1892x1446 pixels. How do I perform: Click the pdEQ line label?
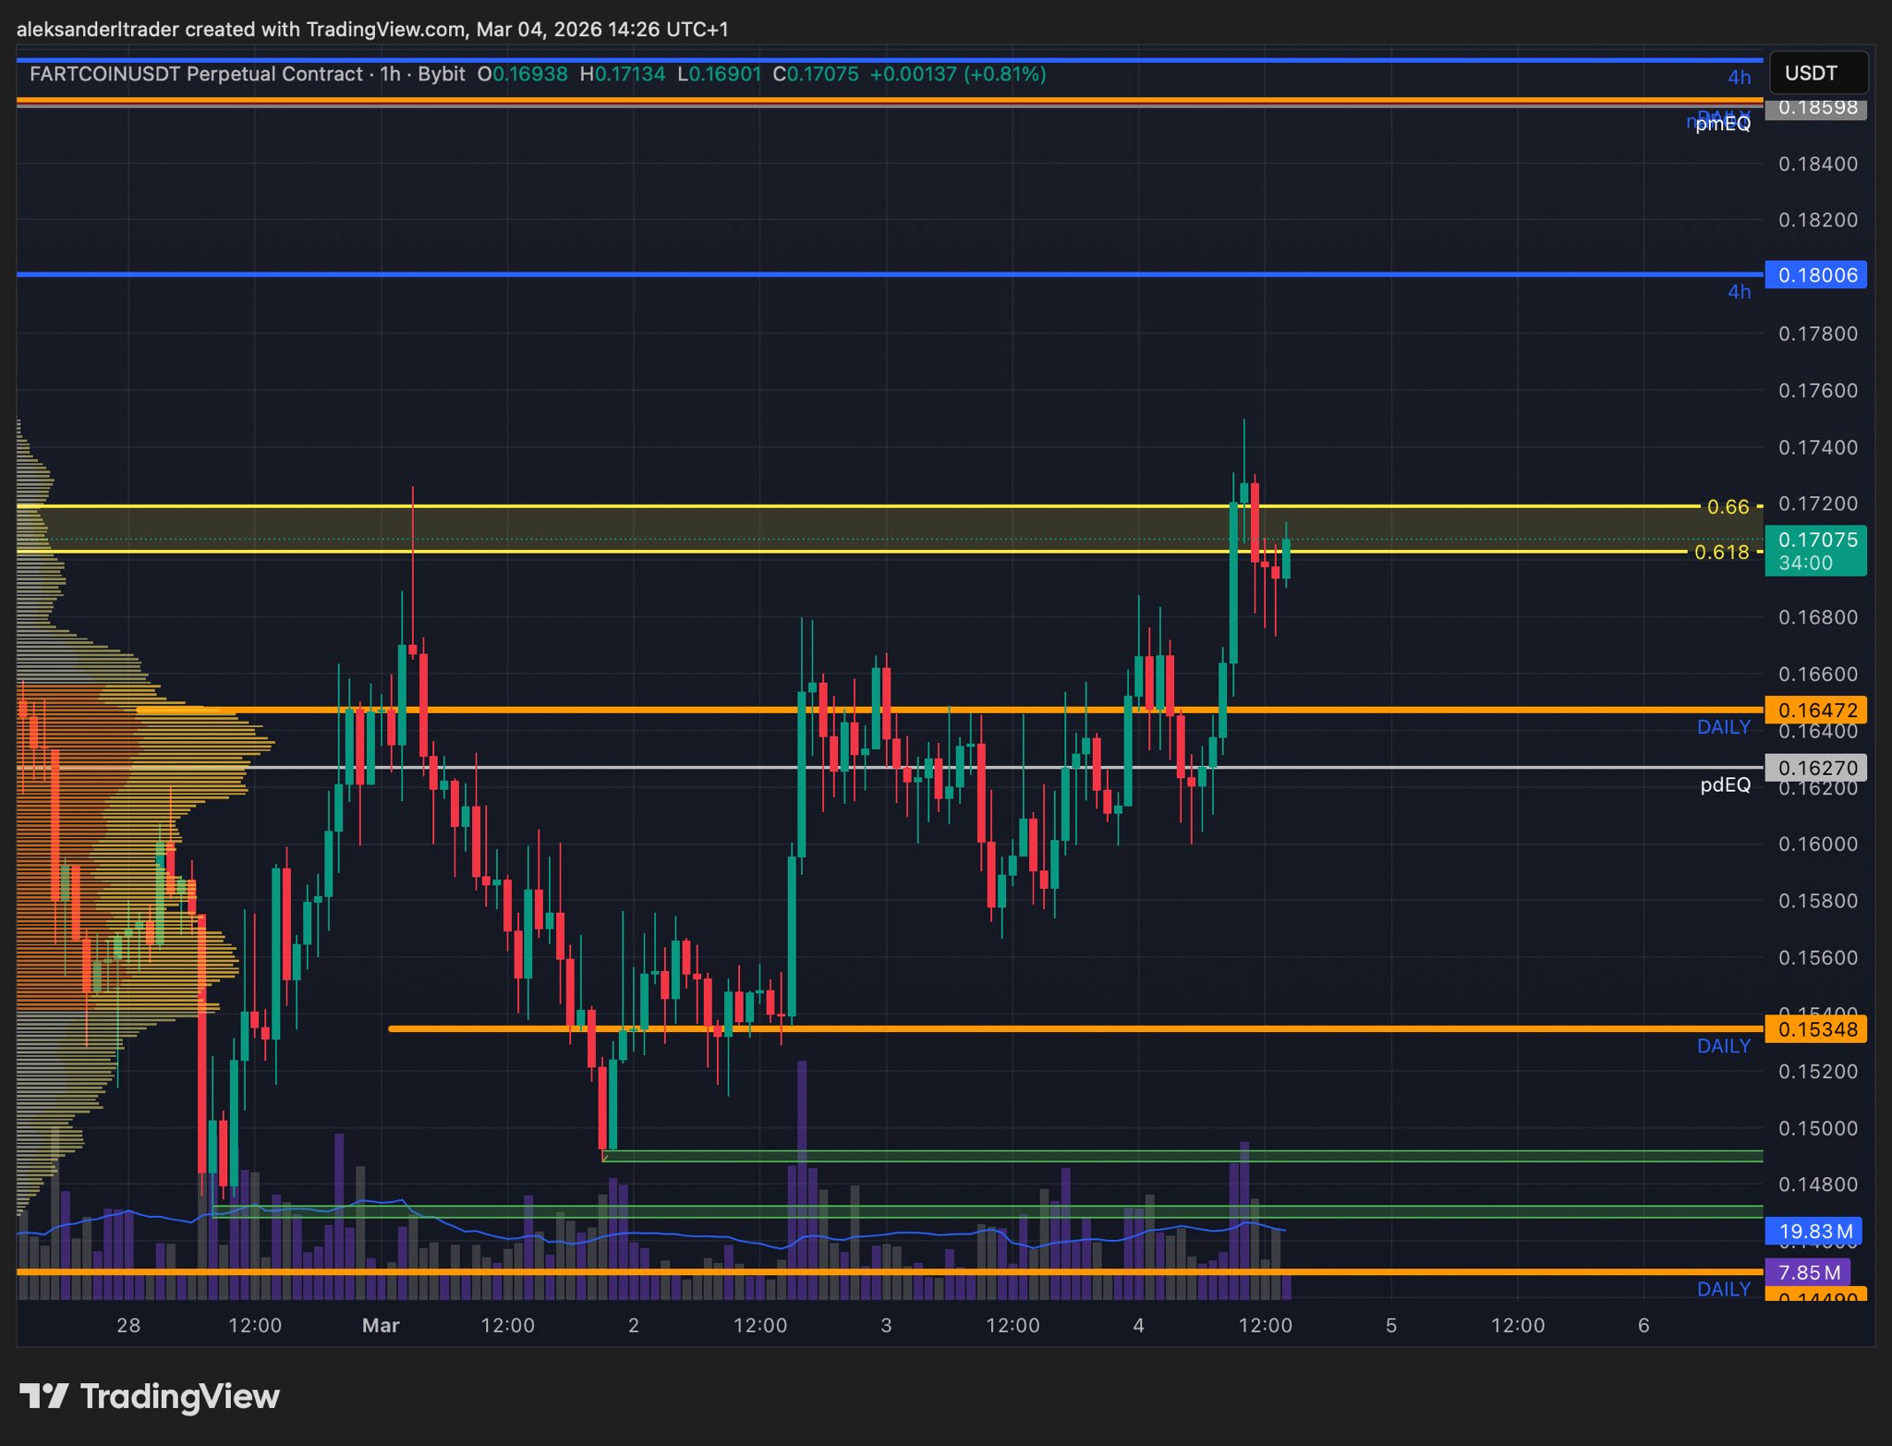click(x=1725, y=784)
